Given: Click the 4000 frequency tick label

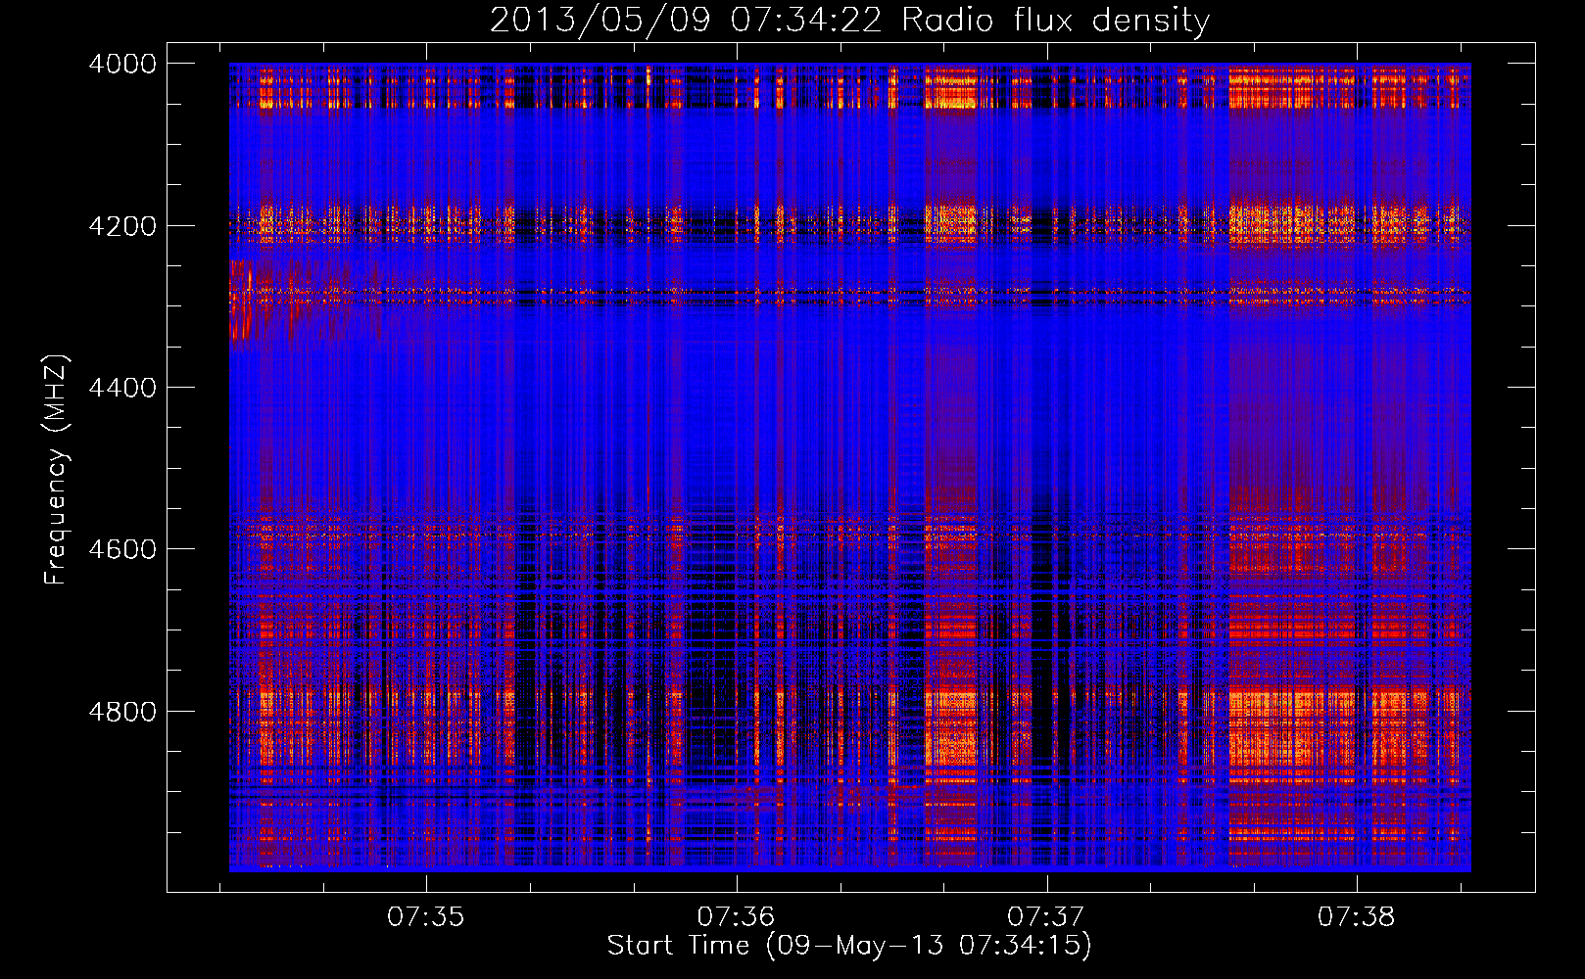Looking at the screenshot, I should tap(122, 64).
